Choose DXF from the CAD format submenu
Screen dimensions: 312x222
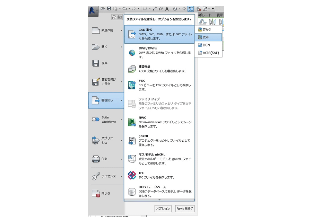click(x=208, y=37)
